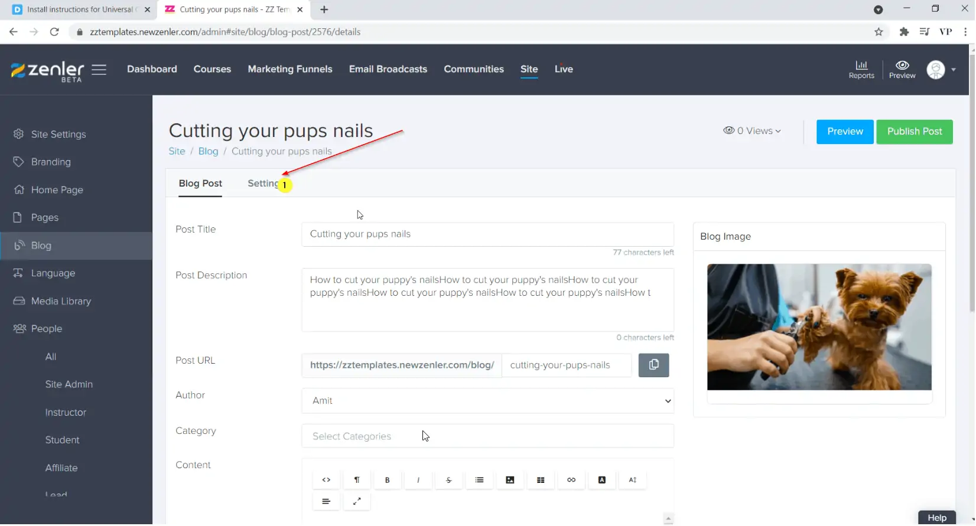Click the blog image thumbnail of dog
This screenshot has height=526, width=976.
[x=819, y=327]
